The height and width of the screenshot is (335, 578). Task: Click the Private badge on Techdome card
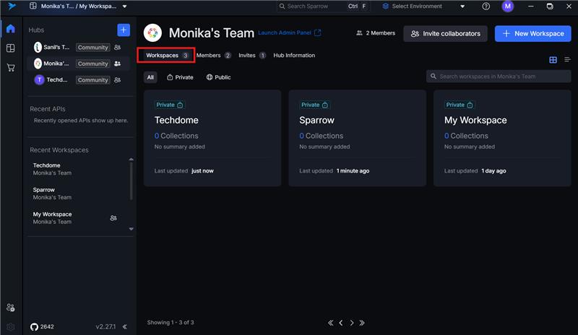click(x=169, y=105)
